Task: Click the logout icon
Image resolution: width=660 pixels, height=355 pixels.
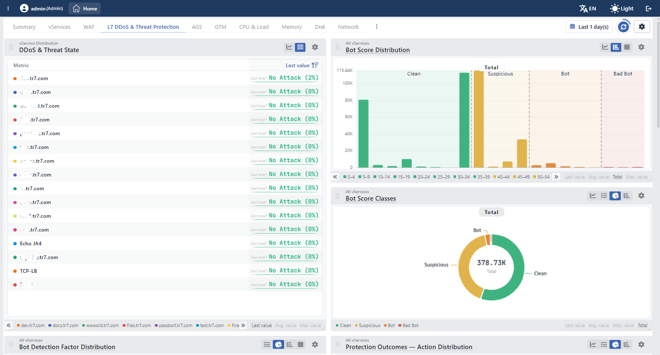Action: point(648,8)
